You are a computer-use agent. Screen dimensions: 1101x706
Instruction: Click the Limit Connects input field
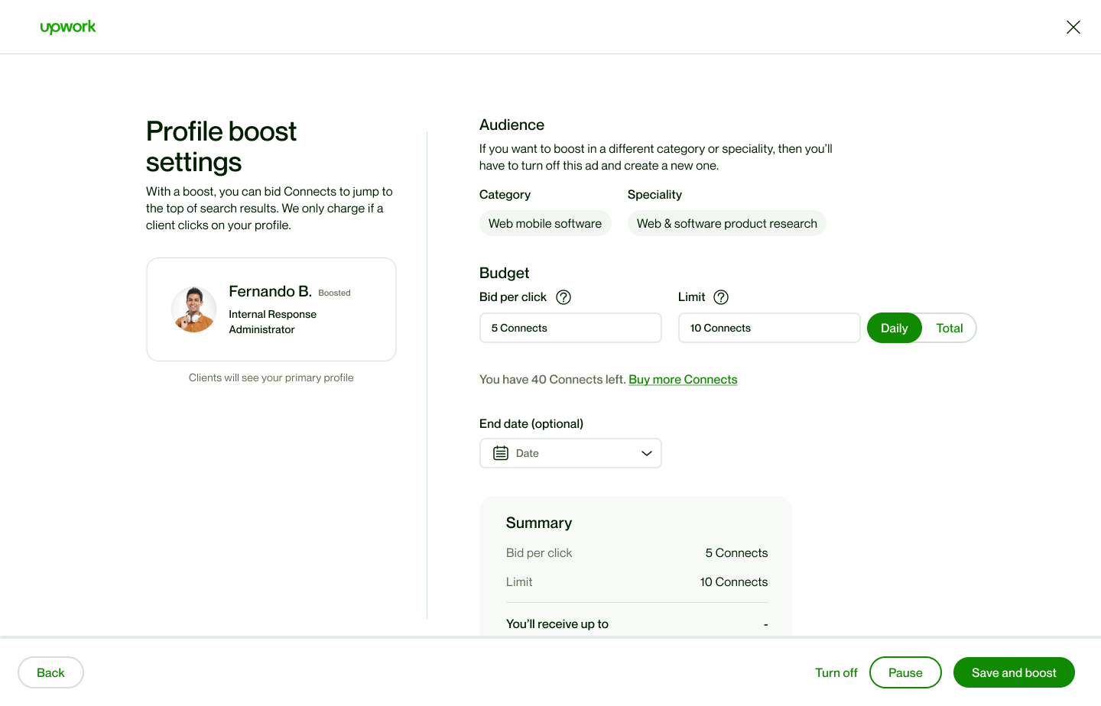769,328
